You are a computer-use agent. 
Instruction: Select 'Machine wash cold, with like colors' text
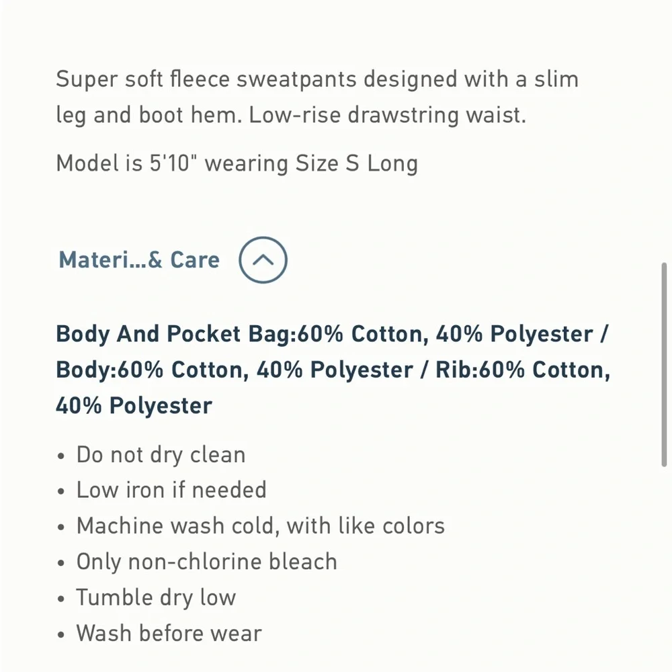point(261,526)
